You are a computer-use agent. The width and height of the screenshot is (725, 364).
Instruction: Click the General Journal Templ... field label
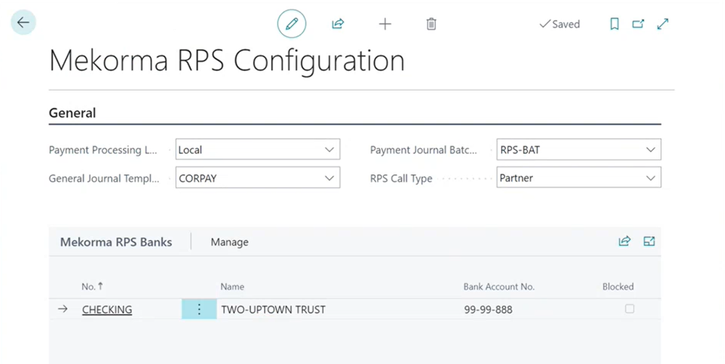click(104, 179)
